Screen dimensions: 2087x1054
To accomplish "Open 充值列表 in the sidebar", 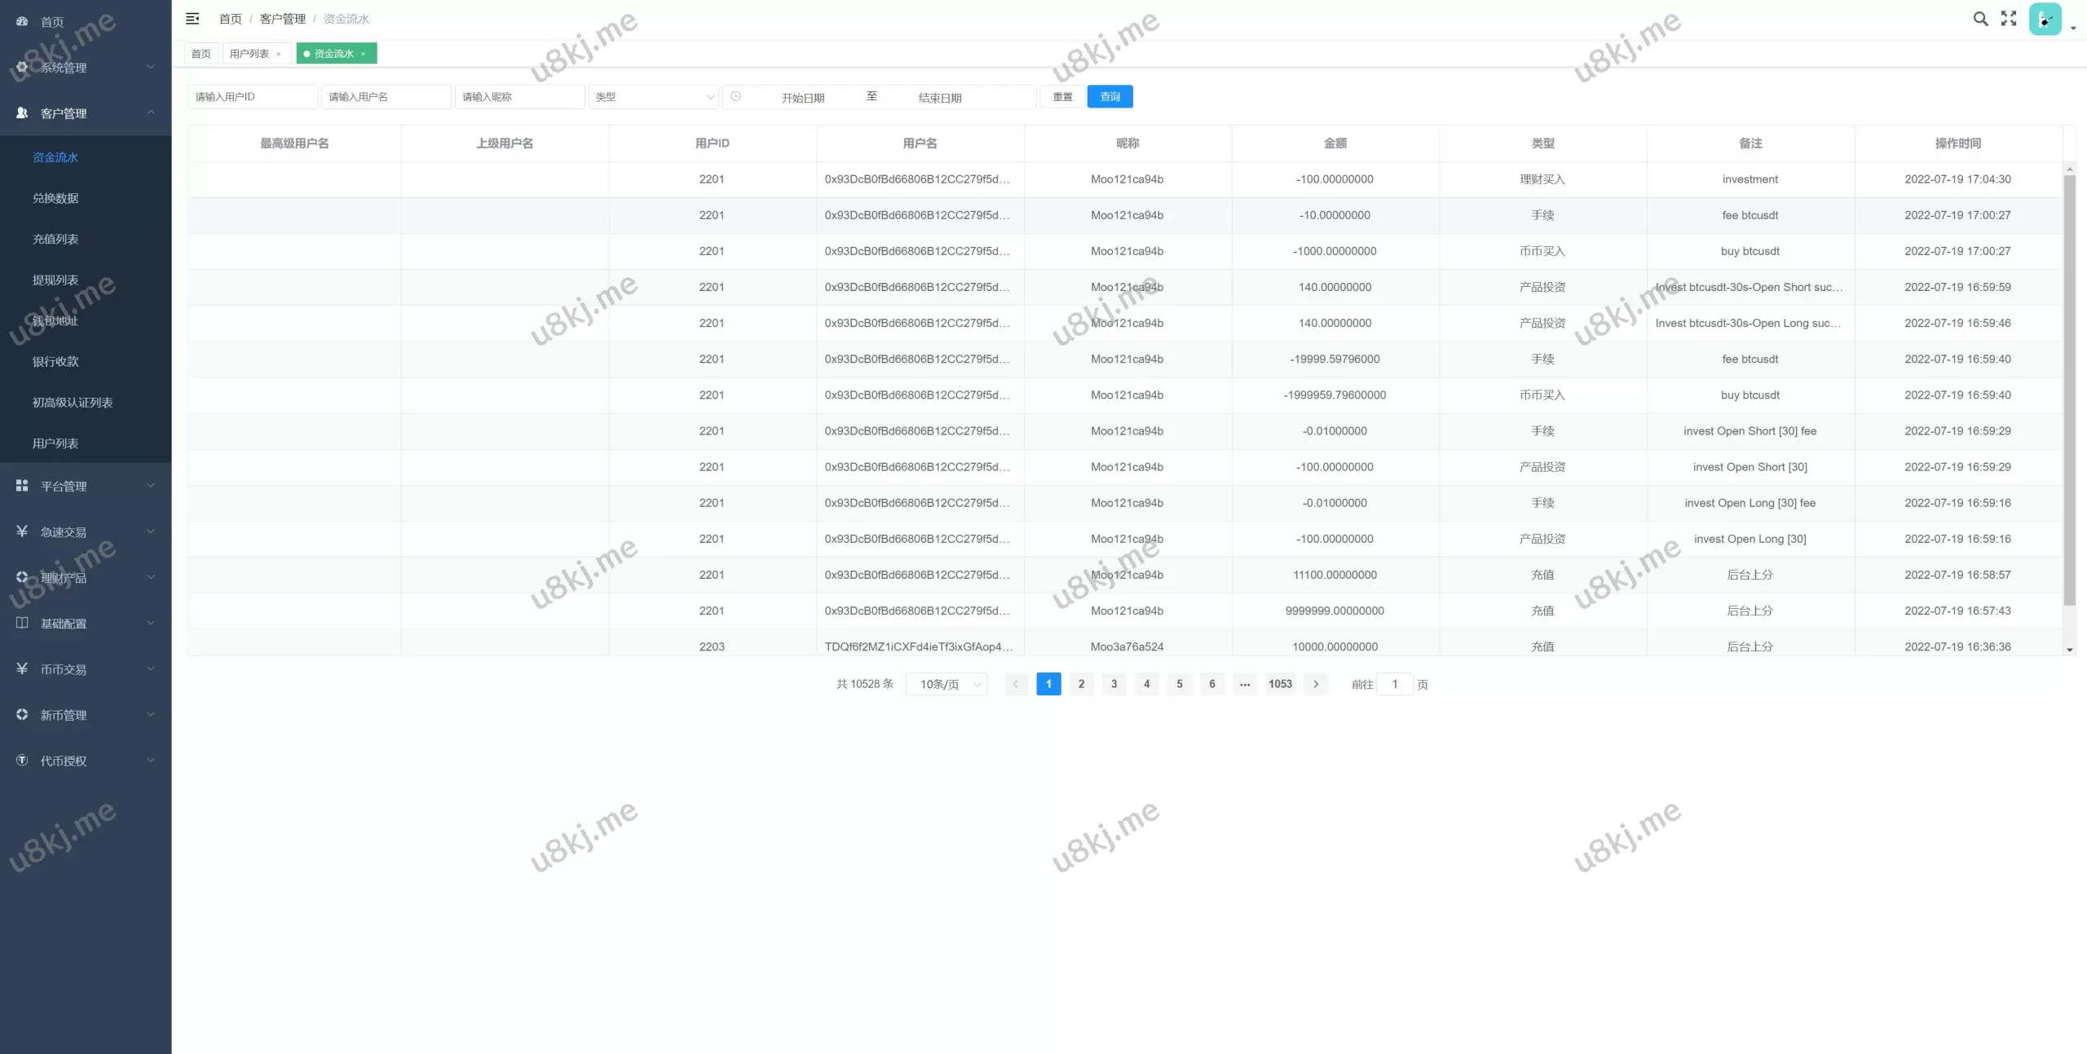I will (x=55, y=239).
